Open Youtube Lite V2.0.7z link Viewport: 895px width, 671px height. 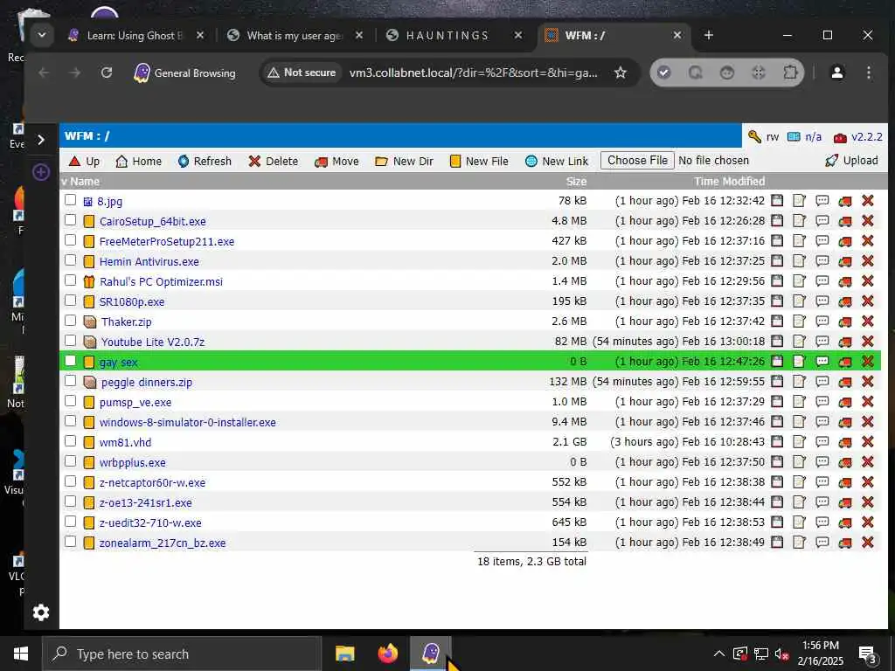(152, 342)
